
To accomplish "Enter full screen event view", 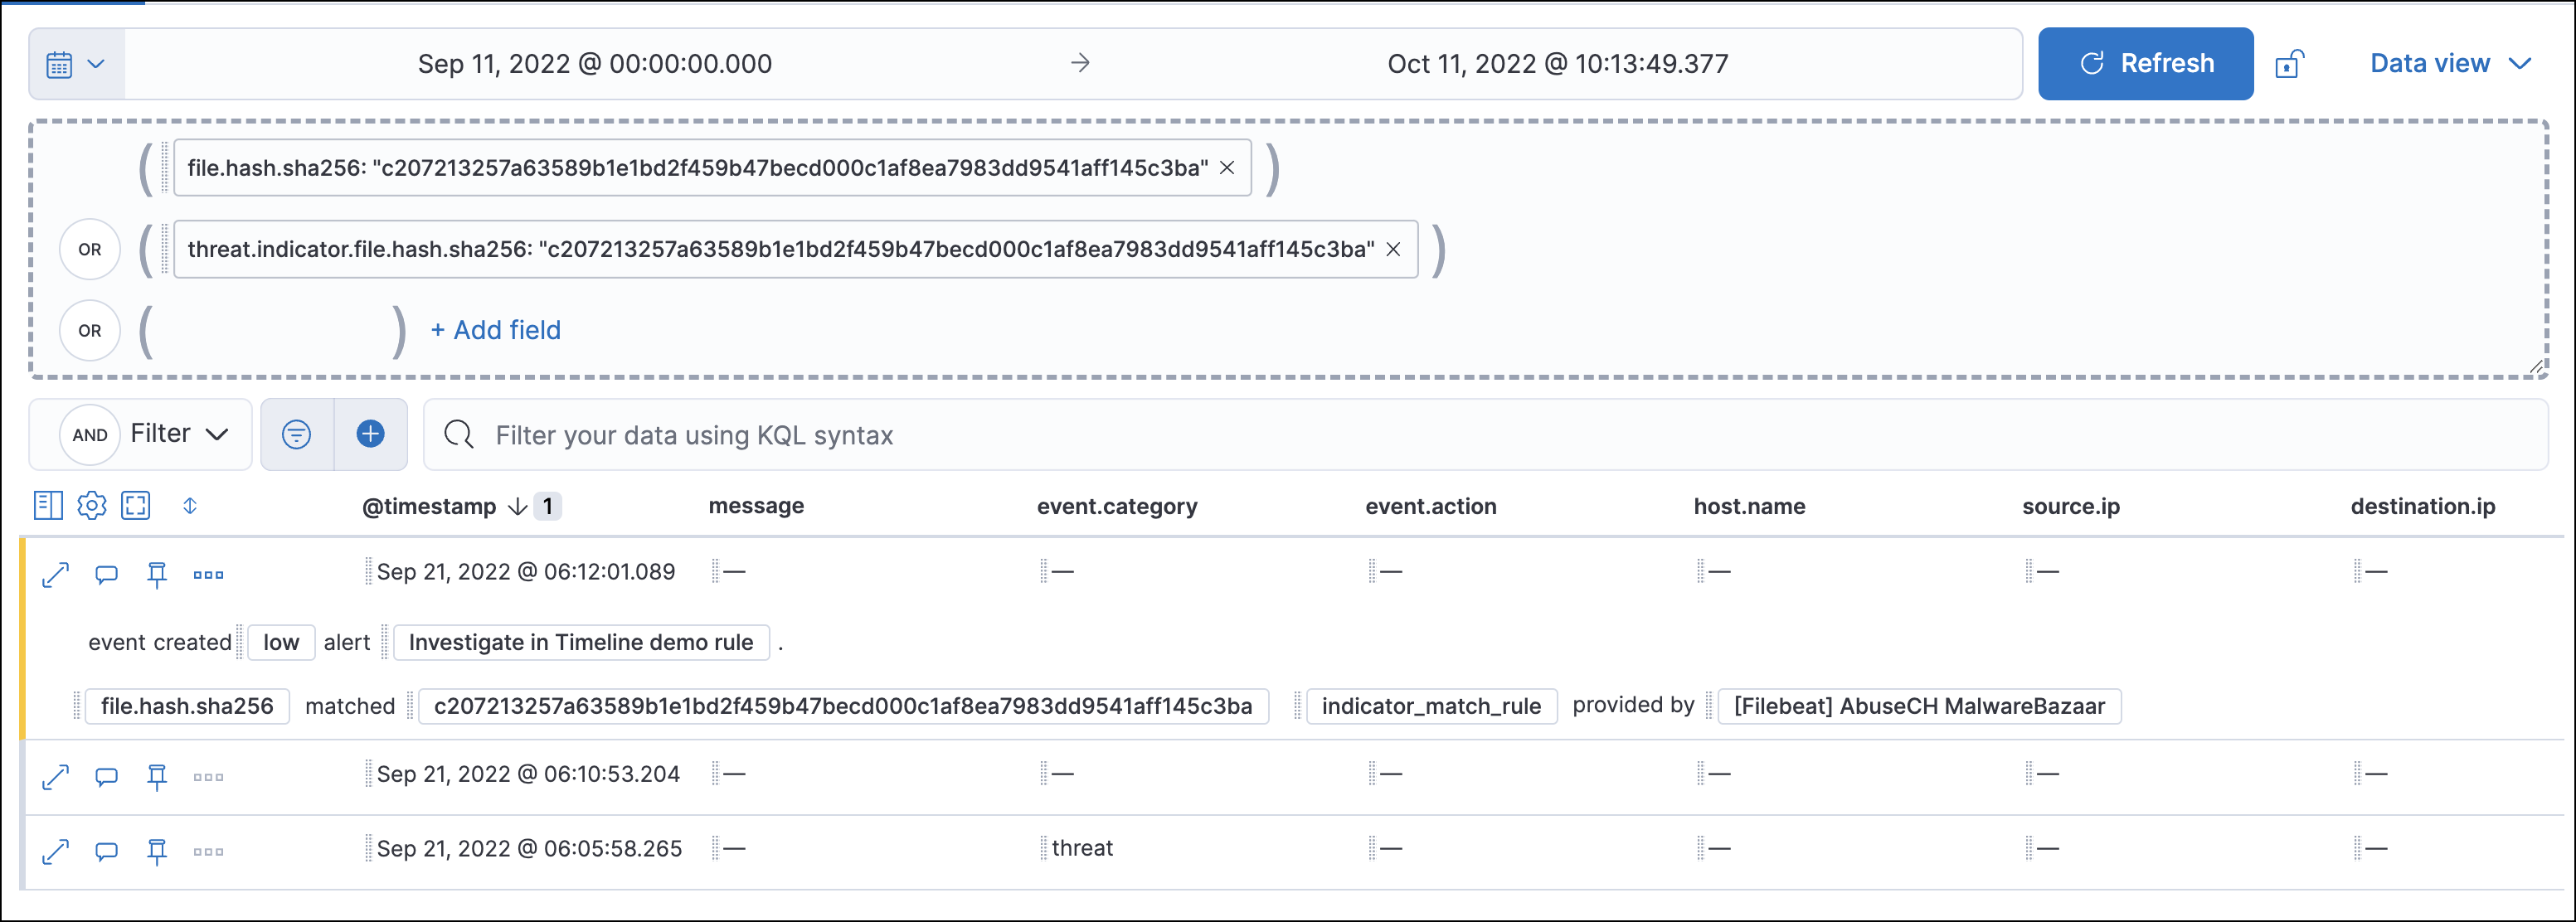I will click(x=136, y=505).
